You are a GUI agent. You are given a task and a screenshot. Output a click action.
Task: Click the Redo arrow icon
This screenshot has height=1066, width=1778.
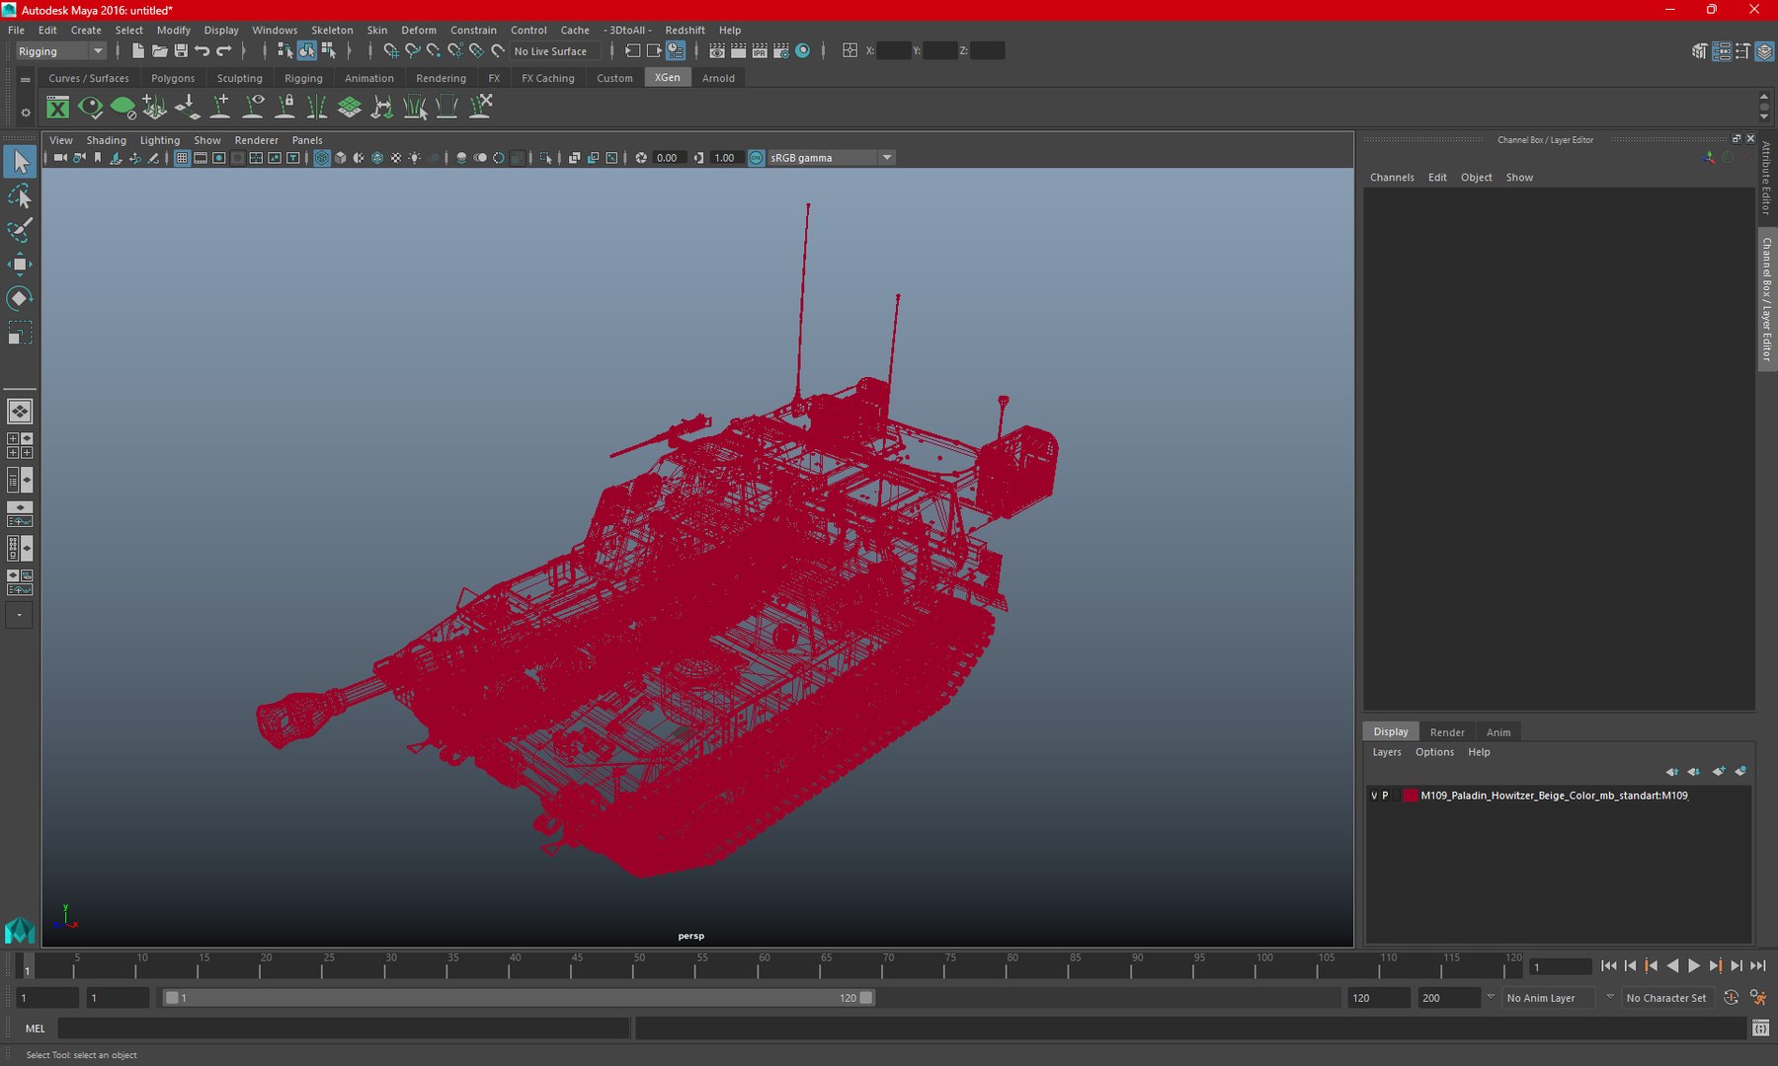[224, 50]
